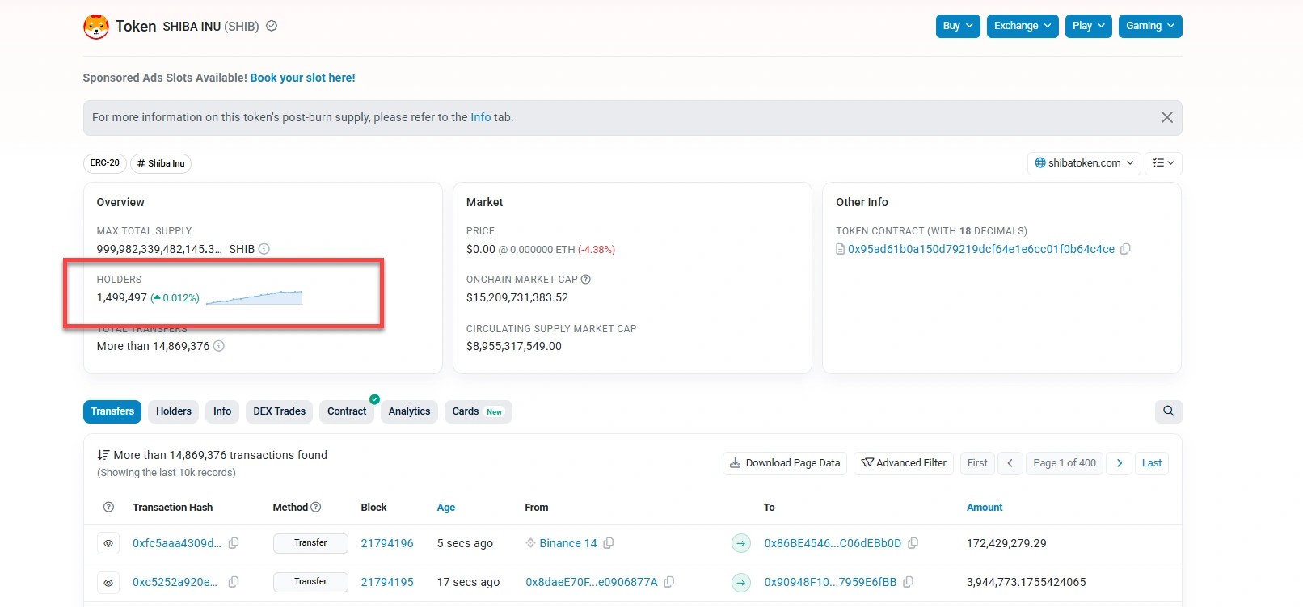This screenshot has width=1303, height=607.
Task: Dismiss the post-burn supply notice
Action: pyautogui.click(x=1166, y=117)
